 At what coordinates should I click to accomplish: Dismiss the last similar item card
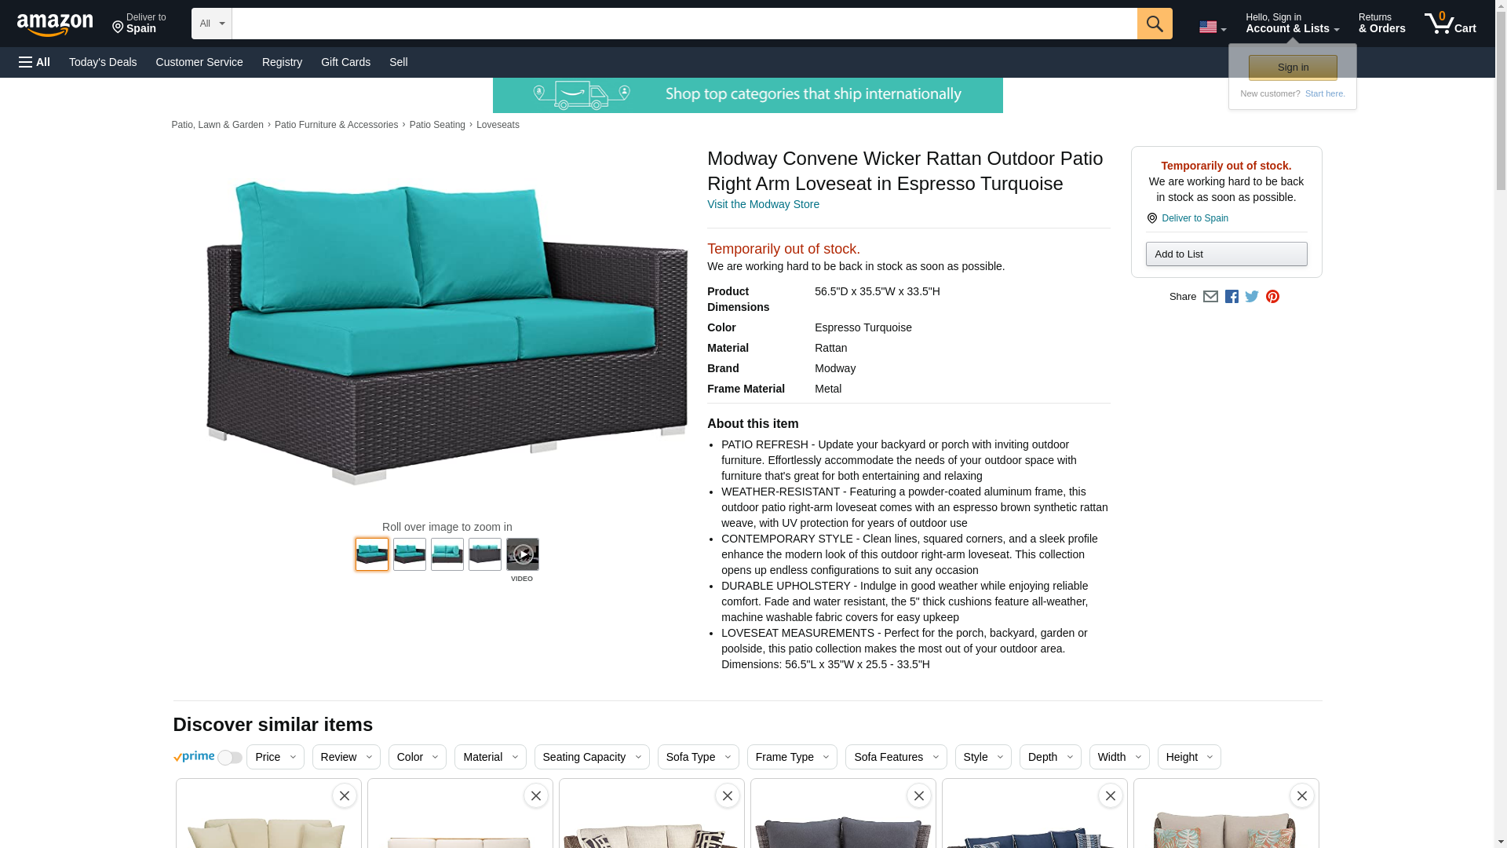1301,795
